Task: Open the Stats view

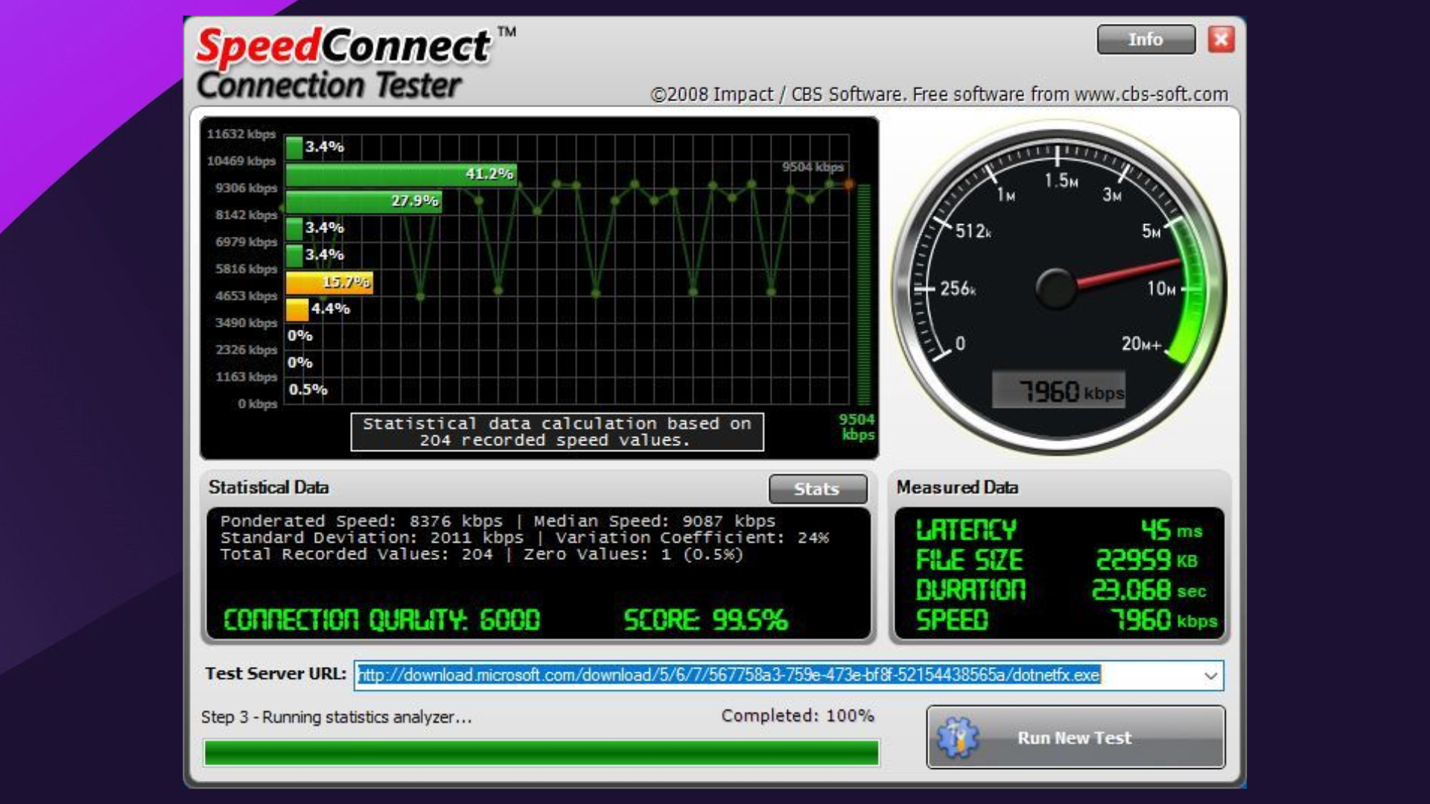Action: pyautogui.click(x=817, y=489)
